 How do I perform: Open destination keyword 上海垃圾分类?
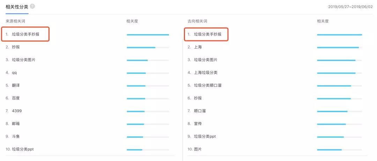(206, 72)
